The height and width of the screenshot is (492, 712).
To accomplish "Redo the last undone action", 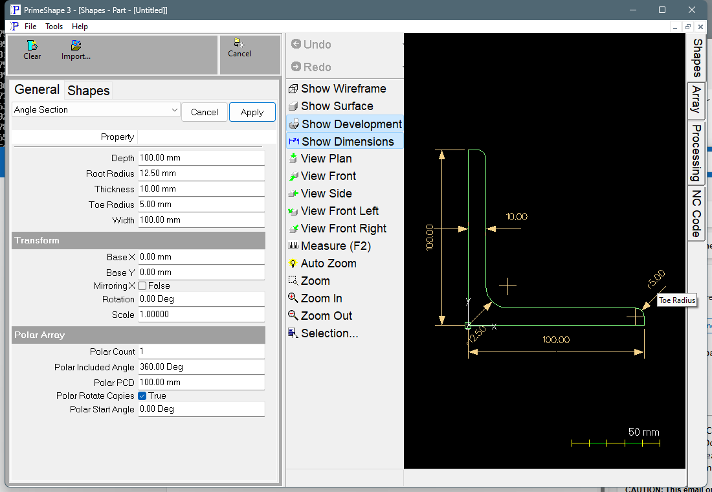I will click(311, 67).
